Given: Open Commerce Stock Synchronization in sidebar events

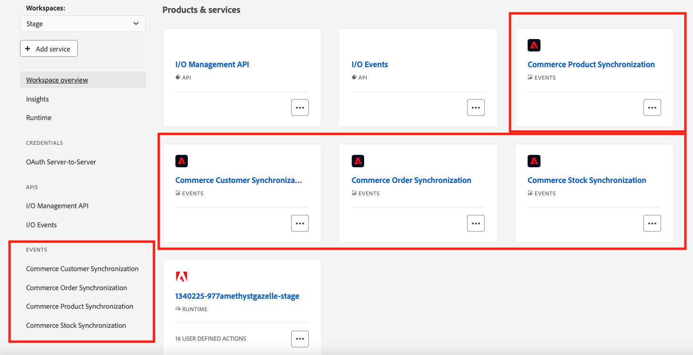Looking at the screenshot, I should (76, 325).
